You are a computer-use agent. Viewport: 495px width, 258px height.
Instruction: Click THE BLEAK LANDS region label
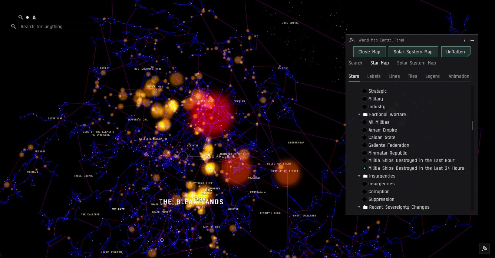pyautogui.click(x=191, y=202)
